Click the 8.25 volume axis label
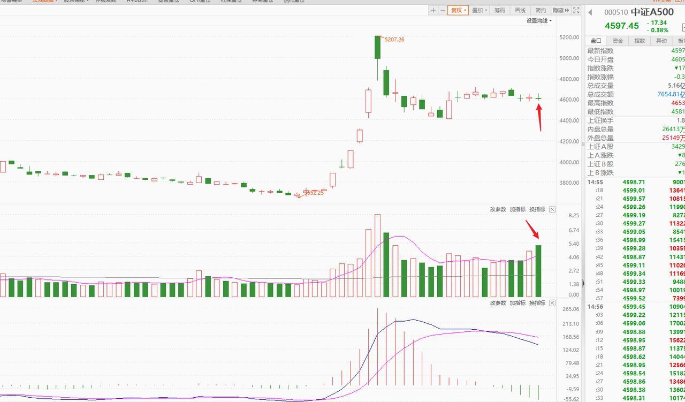 pyautogui.click(x=574, y=216)
